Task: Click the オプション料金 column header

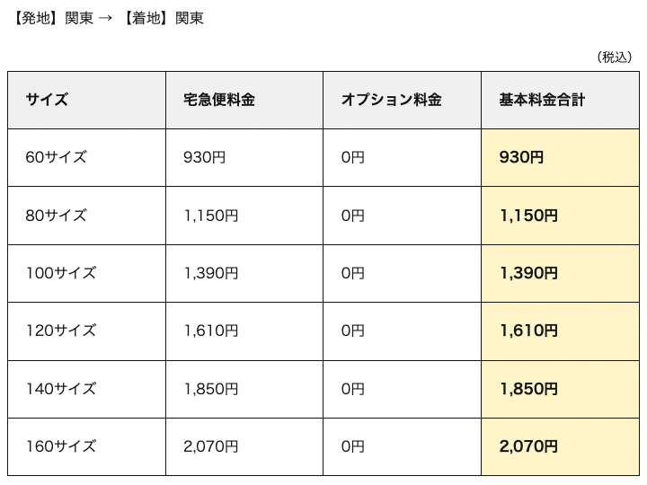Action: [391, 100]
